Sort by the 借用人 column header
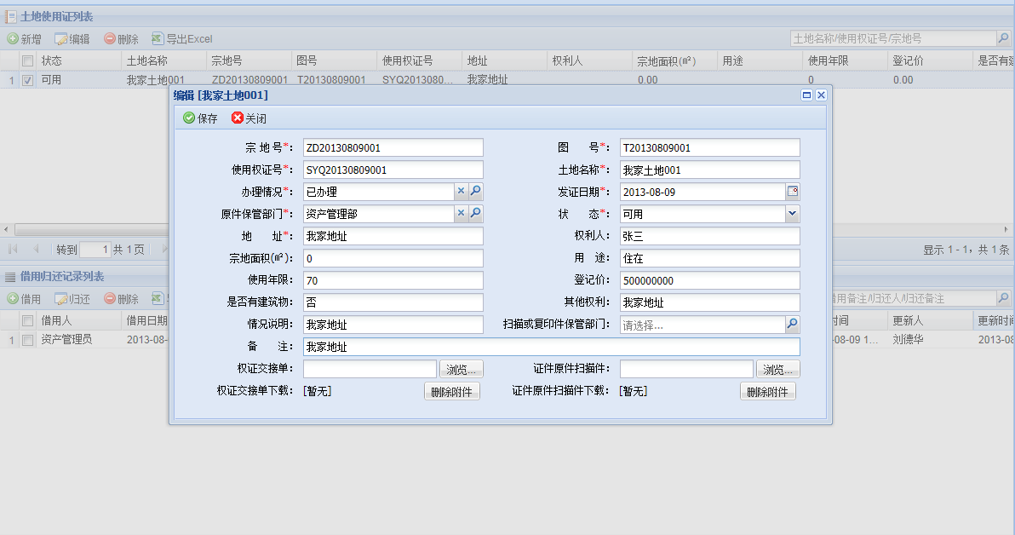1015x535 pixels. (78, 320)
